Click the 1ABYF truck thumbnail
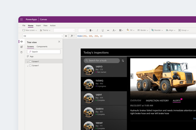 click(89, 98)
